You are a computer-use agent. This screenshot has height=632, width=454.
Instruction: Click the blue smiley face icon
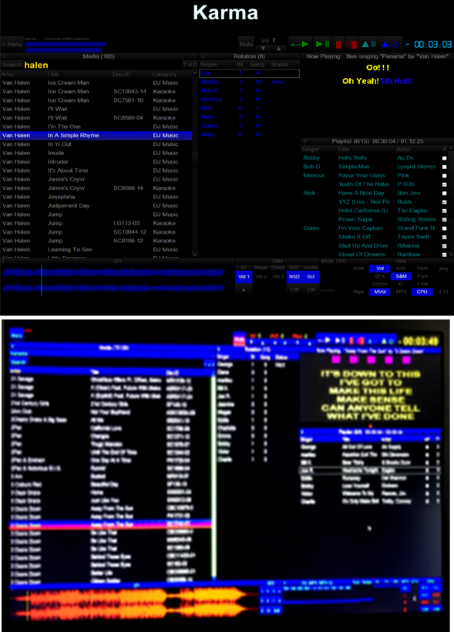tap(395, 45)
